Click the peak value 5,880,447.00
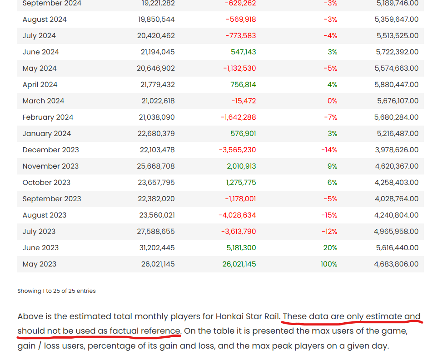The image size is (448, 359). tap(397, 85)
